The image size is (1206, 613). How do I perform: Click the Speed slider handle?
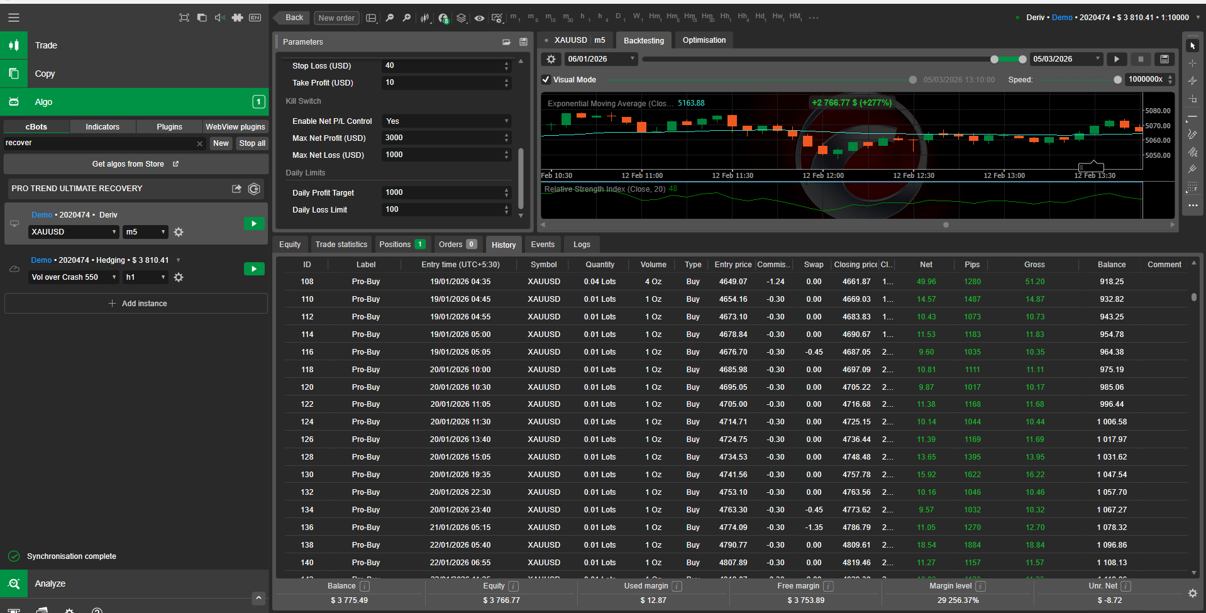1117,80
